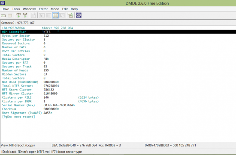Open the greyed file tree panel icon

point(42,15)
